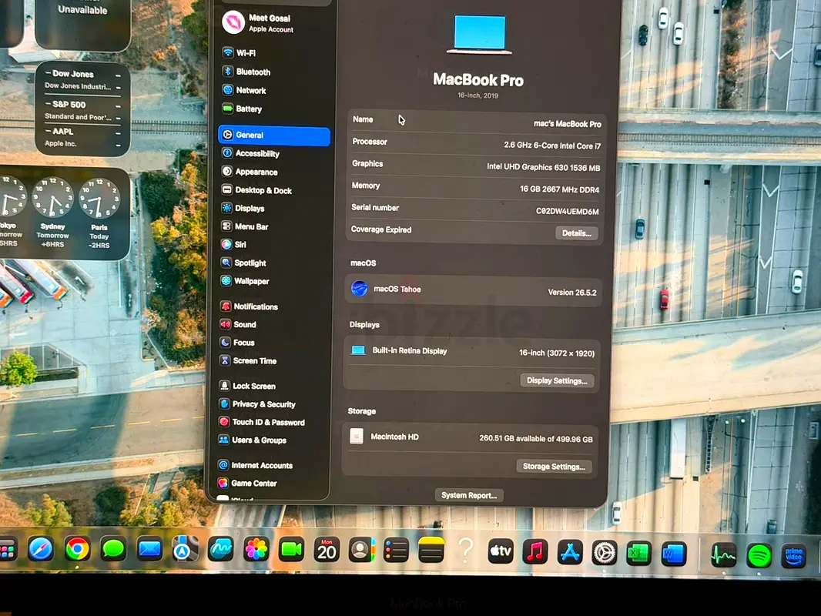Screen dimensions: 821x616
Task: Click the macOS Tahoe version row
Action: tap(474, 290)
